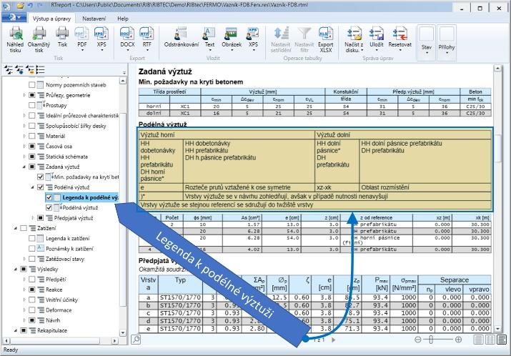
Task: Click the zoom in plus button
Action: click(458, 340)
